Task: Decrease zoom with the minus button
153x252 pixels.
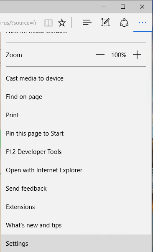Action: point(100,55)
